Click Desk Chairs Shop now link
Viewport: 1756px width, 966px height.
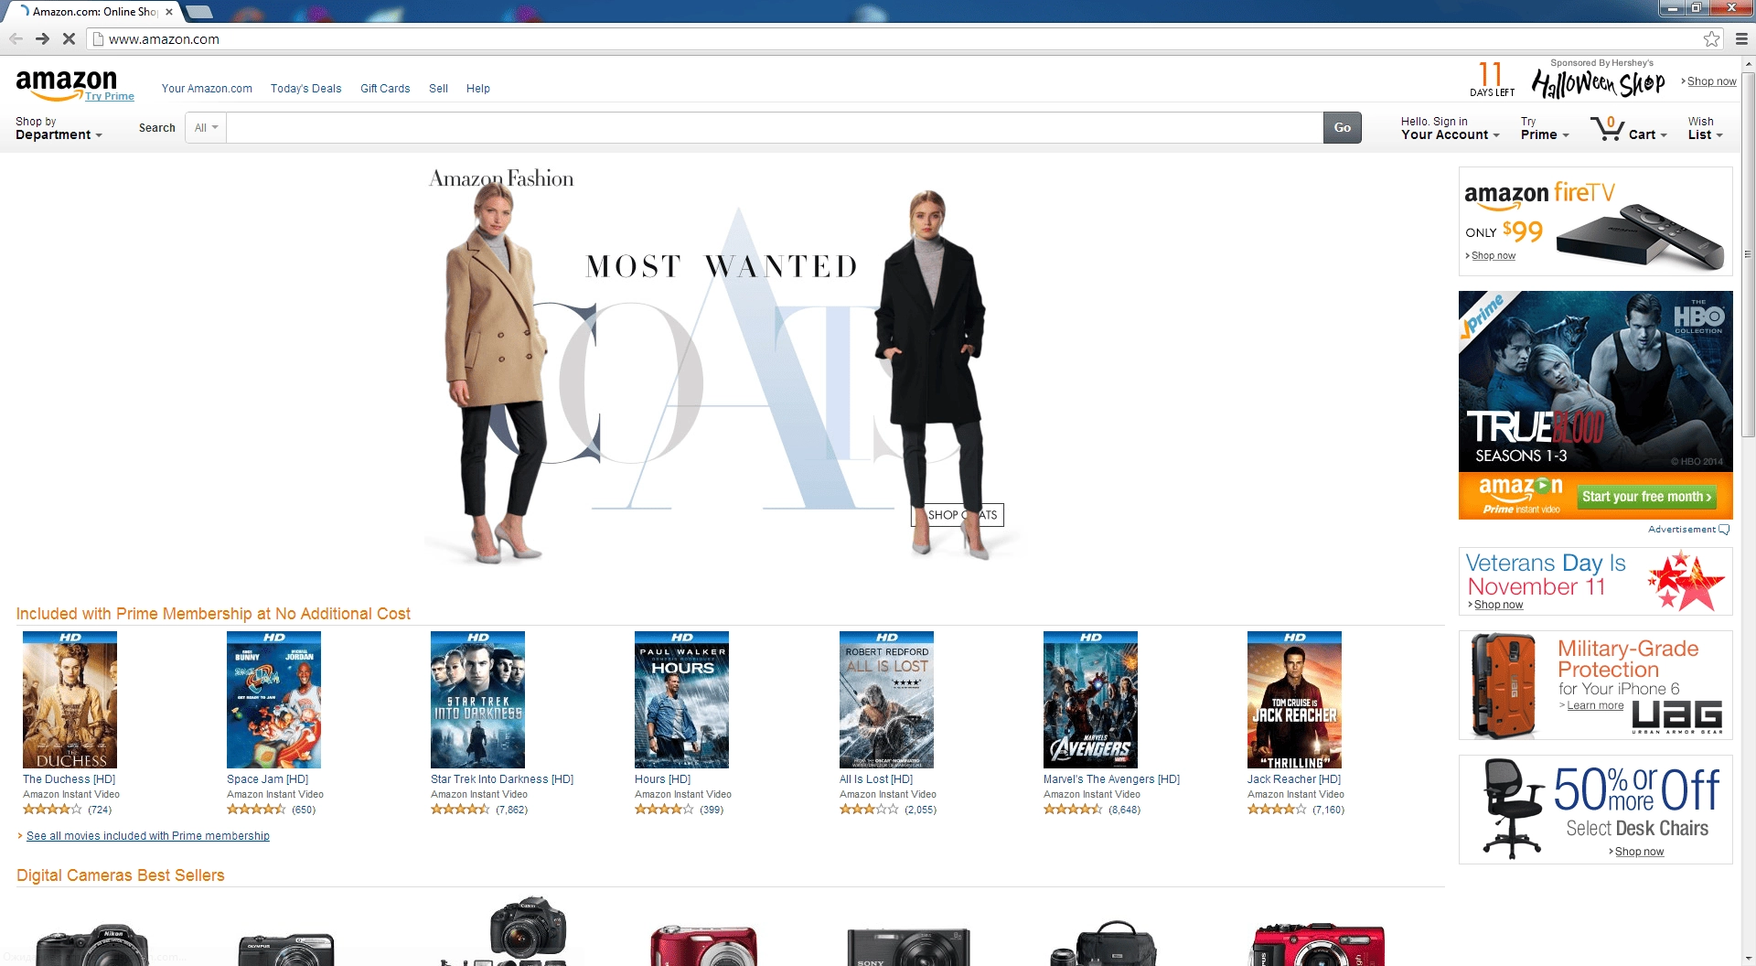point(1639,852)
